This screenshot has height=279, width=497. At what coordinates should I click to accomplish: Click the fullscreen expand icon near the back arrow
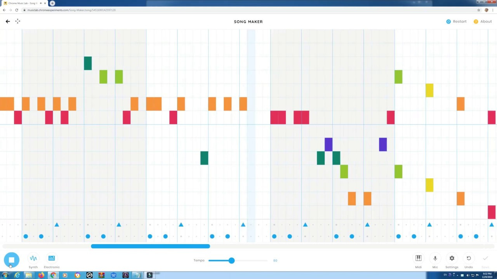[17, 21]
